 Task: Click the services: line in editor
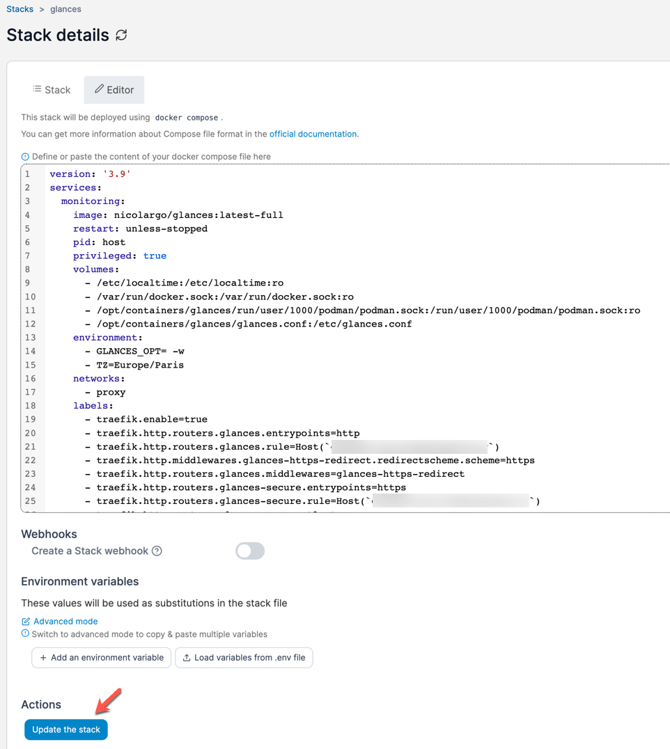pos(75,188)
